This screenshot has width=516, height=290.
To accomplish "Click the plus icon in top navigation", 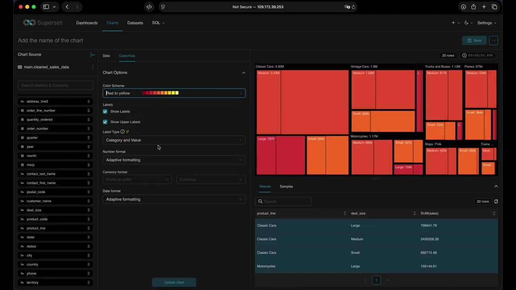I will coord(453,23).
